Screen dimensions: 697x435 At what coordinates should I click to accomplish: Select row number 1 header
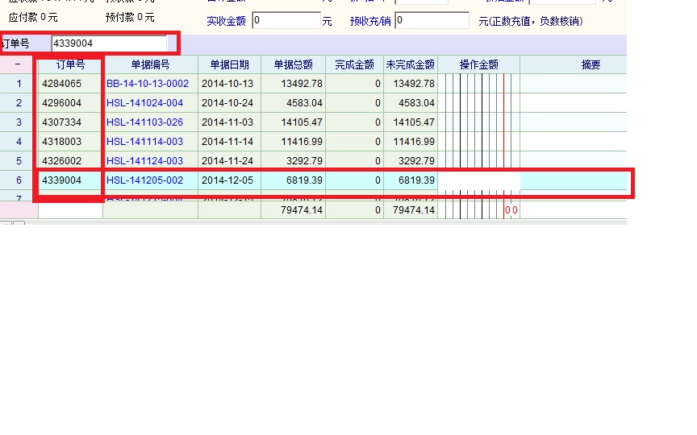[19, 84]
